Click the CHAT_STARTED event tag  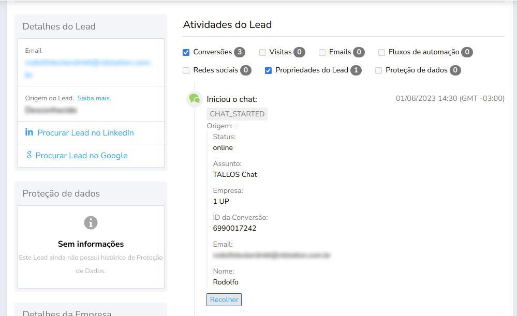(x=237, y=114)
